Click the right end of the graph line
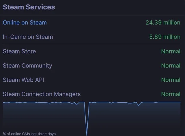The image size is (185, 136). coord(180,102)
